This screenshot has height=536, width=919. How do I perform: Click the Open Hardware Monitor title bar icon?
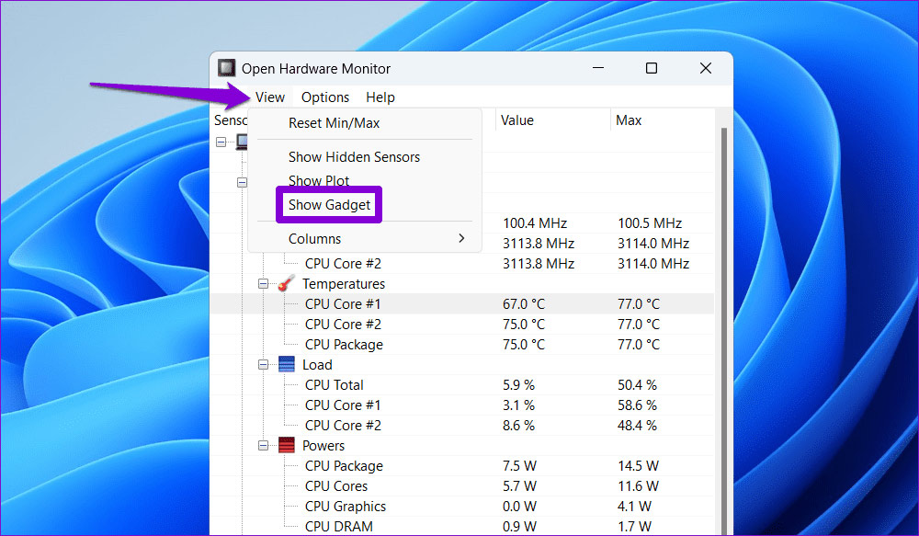[x=226, y=68]
